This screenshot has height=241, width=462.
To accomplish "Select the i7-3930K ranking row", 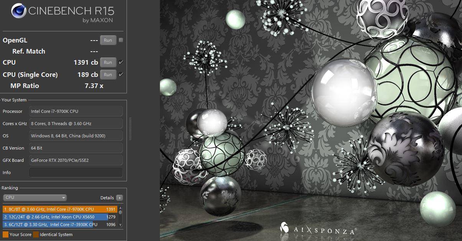I will click(x=60, y=225).
